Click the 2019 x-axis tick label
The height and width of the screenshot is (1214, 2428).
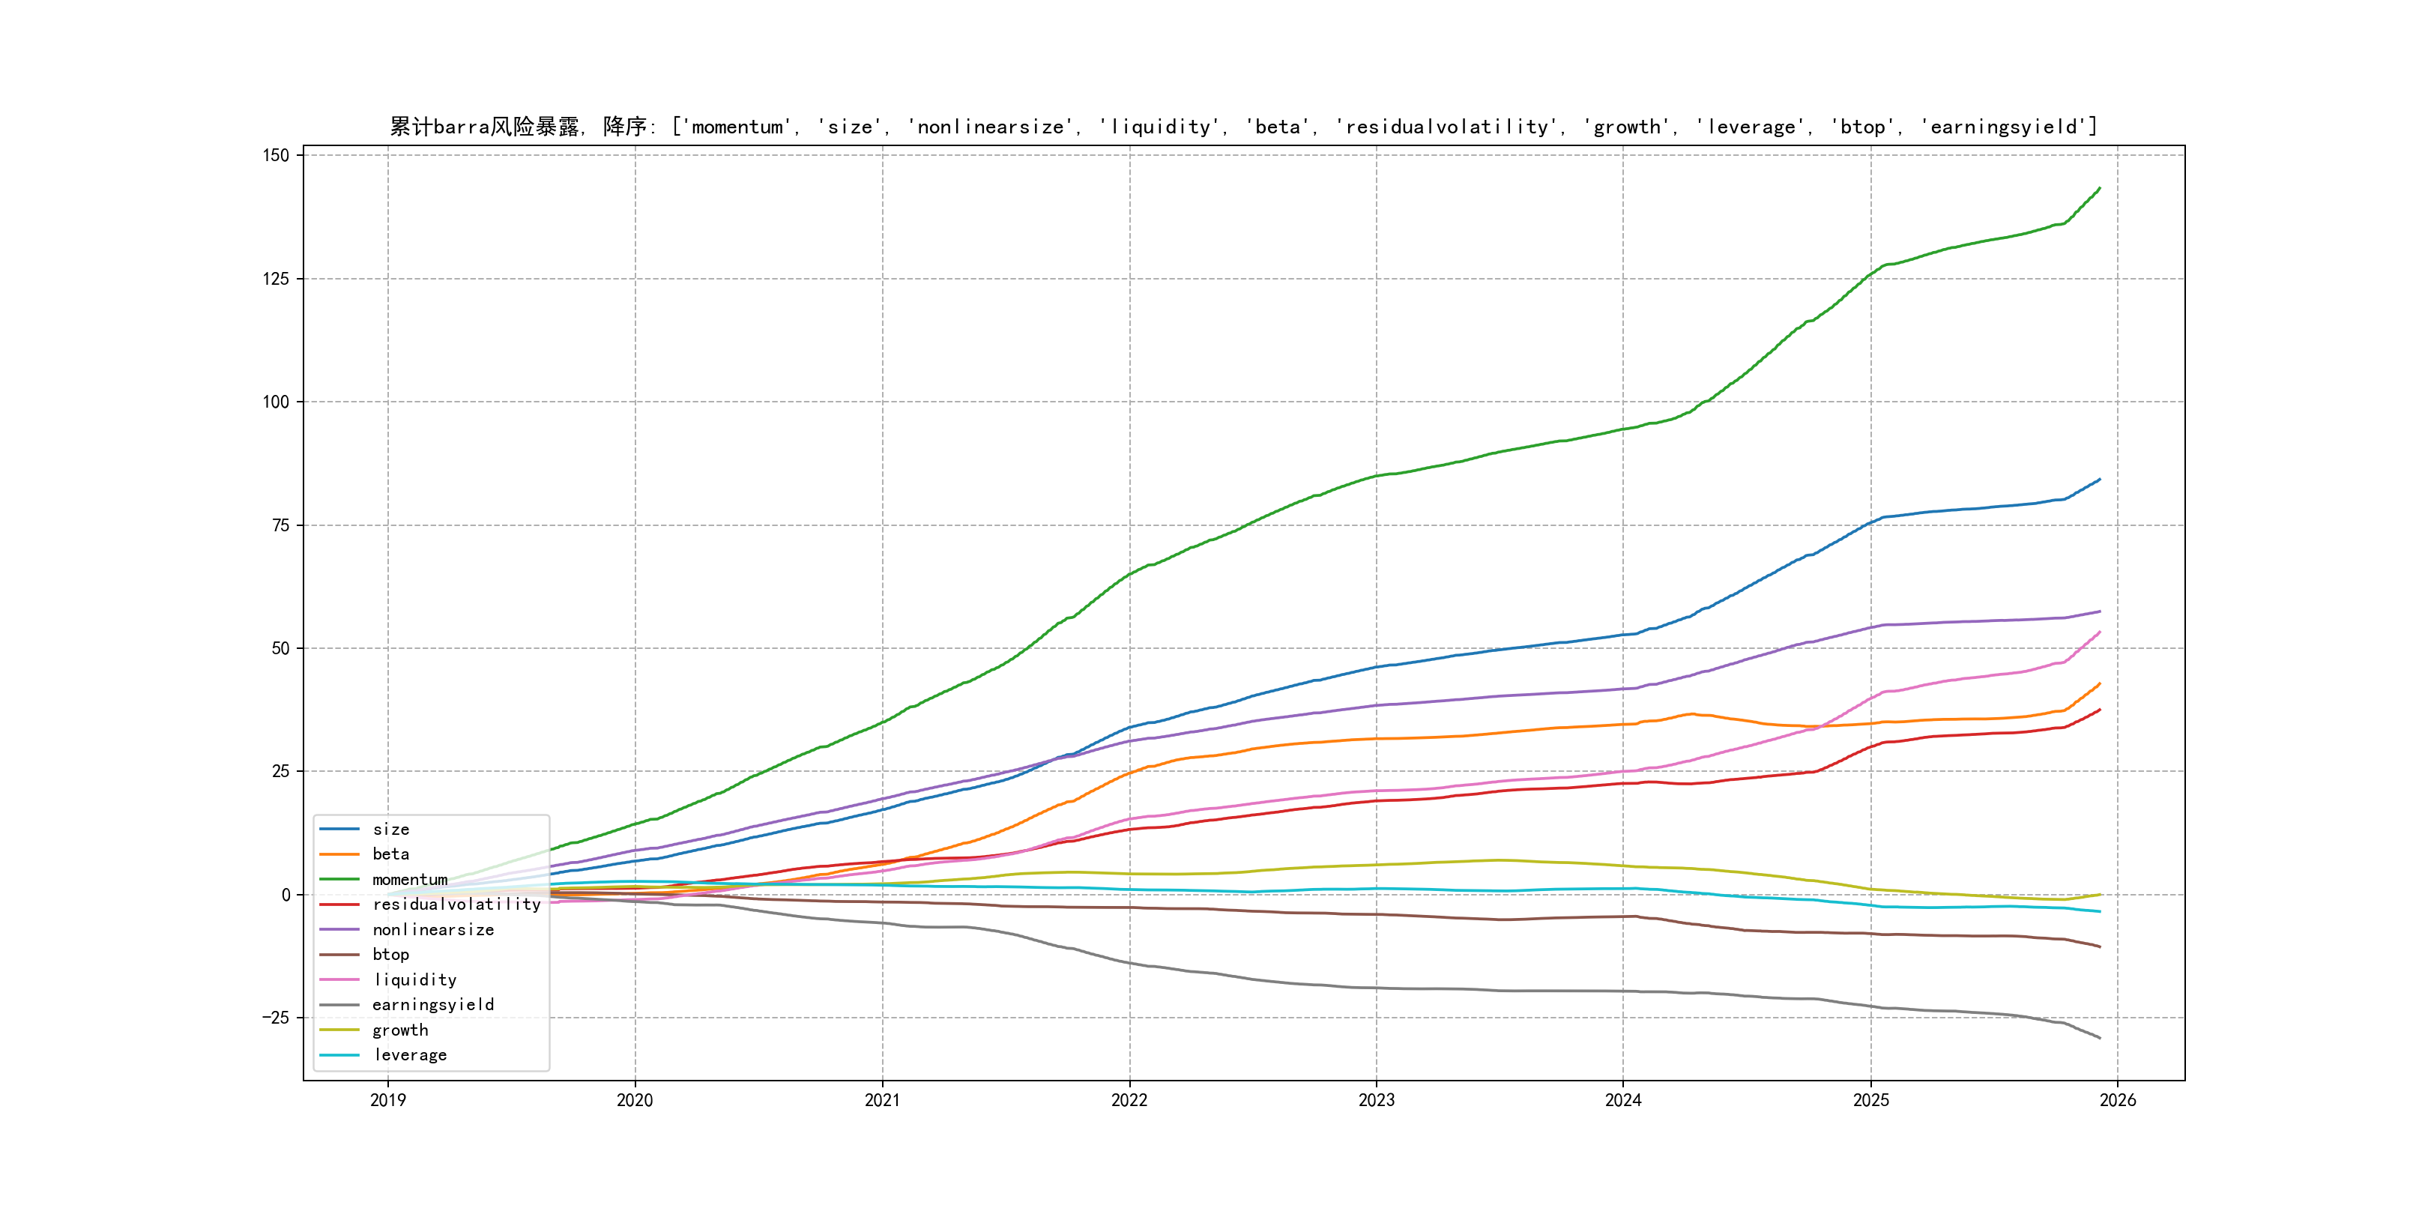coord(387,1100)
